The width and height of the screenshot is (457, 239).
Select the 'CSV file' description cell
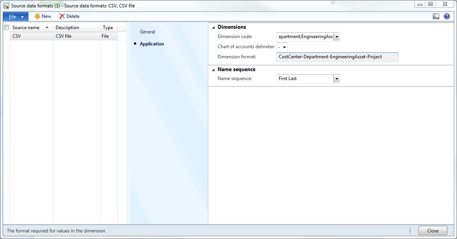pos(76,36)
